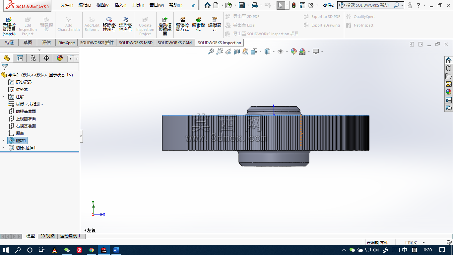Open SOLIDWORKS Resources in the task pane

[449, 60]
